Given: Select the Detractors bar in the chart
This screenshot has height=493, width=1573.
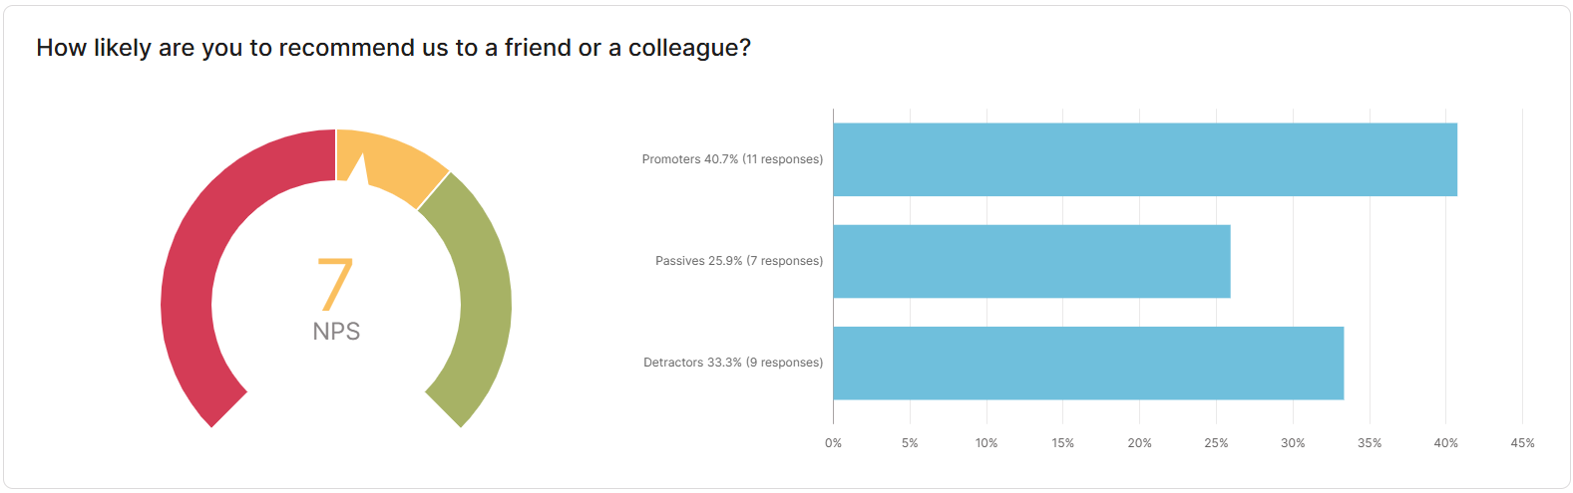Looking at the screenshot, I should (1087, 363).
